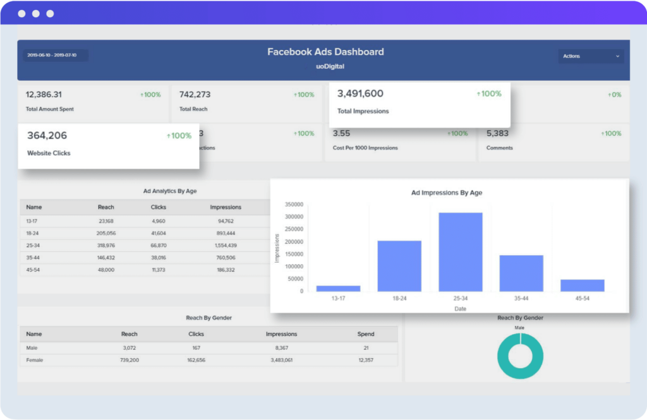The width and height of the screenshot is (647, 420).
Task: Click the +100% badge on Cost Per 1000 Impressions
Action: tap(458, 133)
